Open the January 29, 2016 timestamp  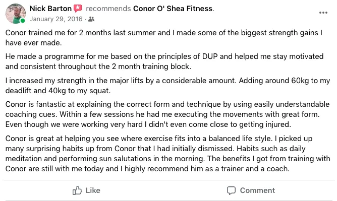pos(56,19)
